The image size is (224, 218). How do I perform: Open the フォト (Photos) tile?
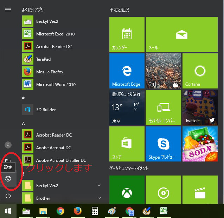(x=164, y=71)
